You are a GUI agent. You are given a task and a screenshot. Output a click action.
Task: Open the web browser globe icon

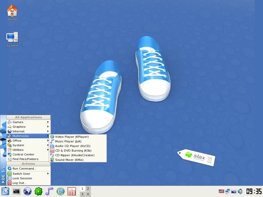[27, 191]
